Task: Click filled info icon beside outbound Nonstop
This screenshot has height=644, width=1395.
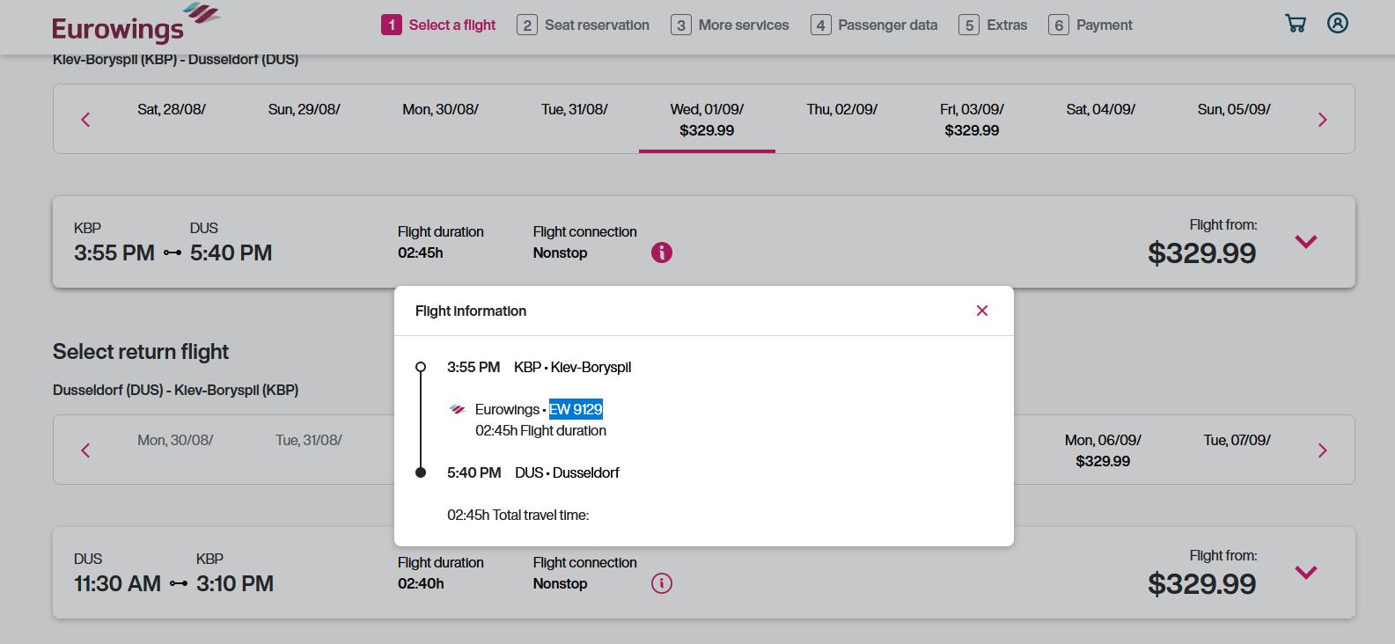Action: 661,253
